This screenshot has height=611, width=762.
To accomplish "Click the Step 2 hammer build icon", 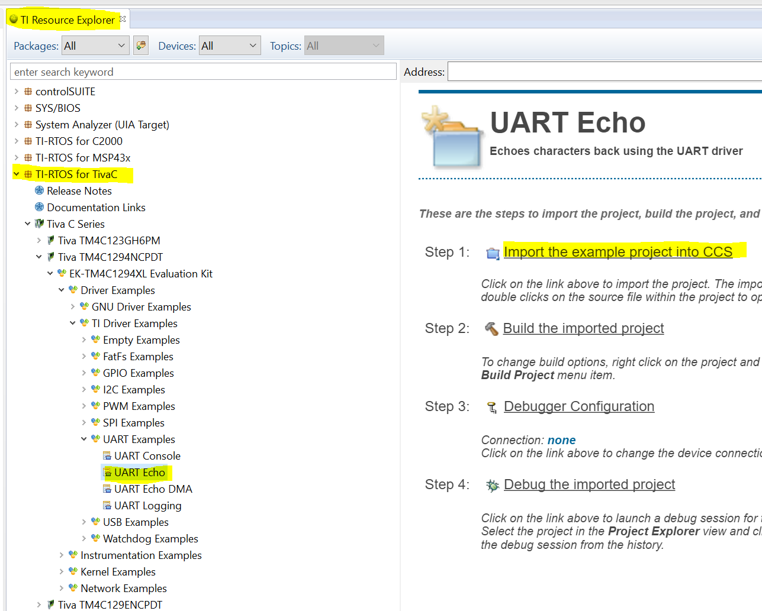I will coord(491,328).
